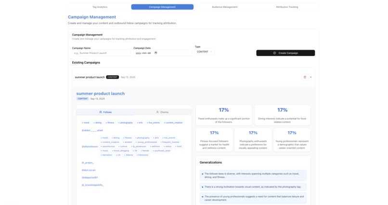
Task: Click the 24 age tag
Action: click(135, 150)
